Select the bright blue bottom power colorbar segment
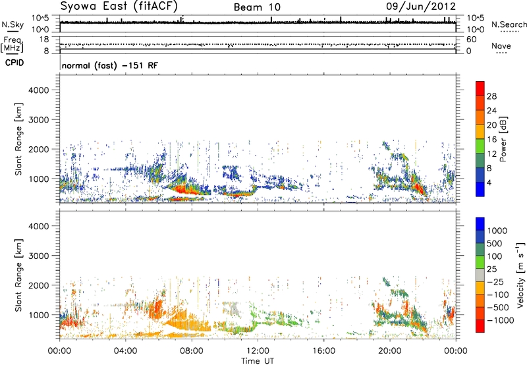 point(480,190)
